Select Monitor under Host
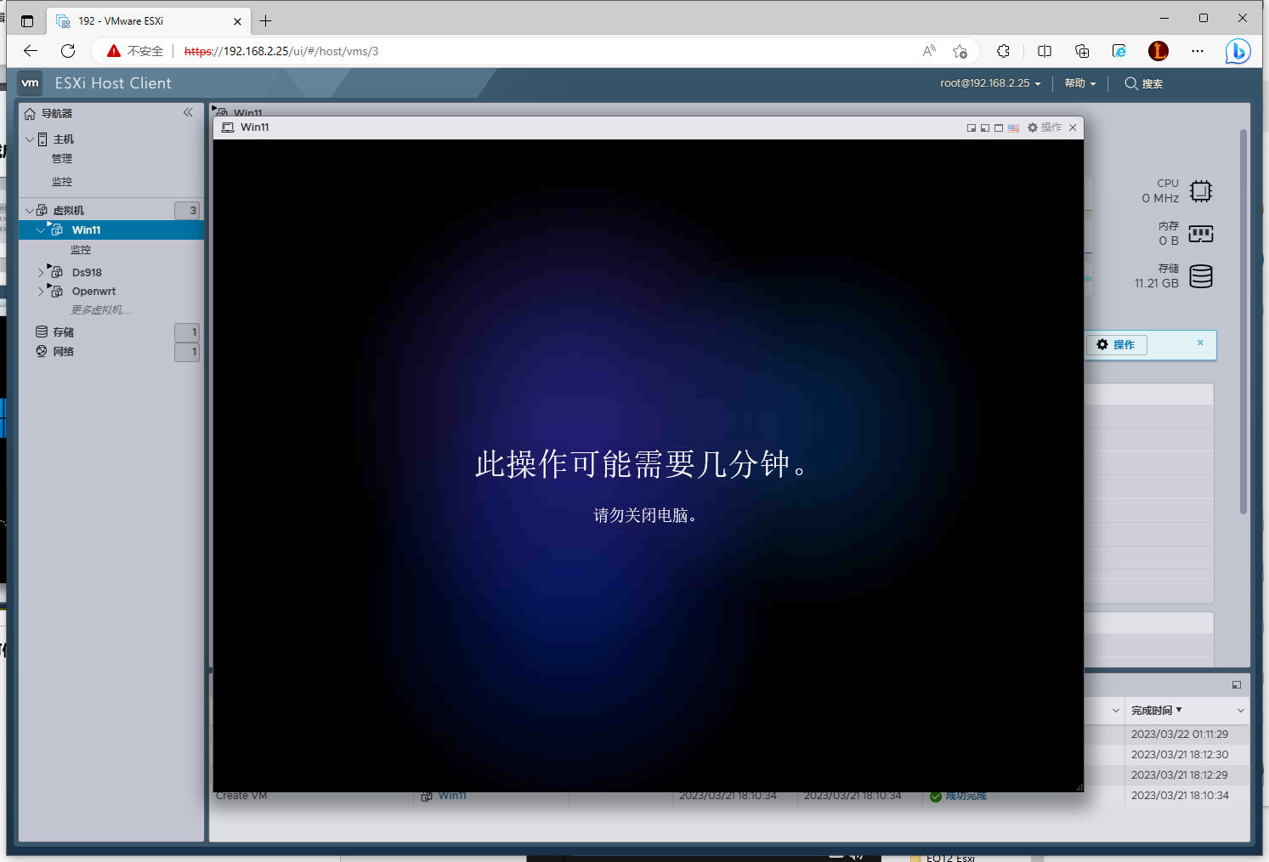This screenshot has height=862, width=1269. [x=62, y=182]
